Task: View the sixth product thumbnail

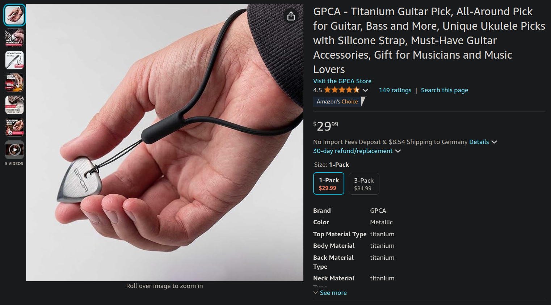Action: (14, 127)
